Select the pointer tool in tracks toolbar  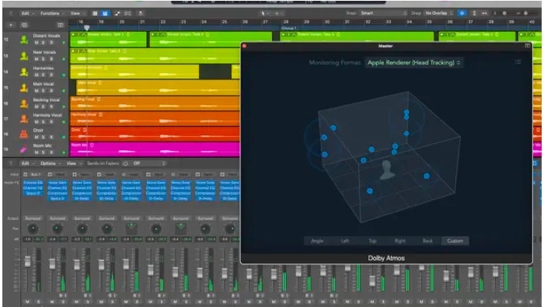pos(263,13)
